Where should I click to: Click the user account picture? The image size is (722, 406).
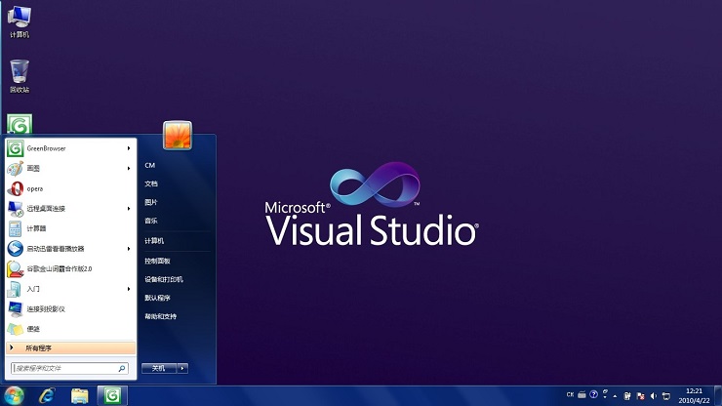178,136
